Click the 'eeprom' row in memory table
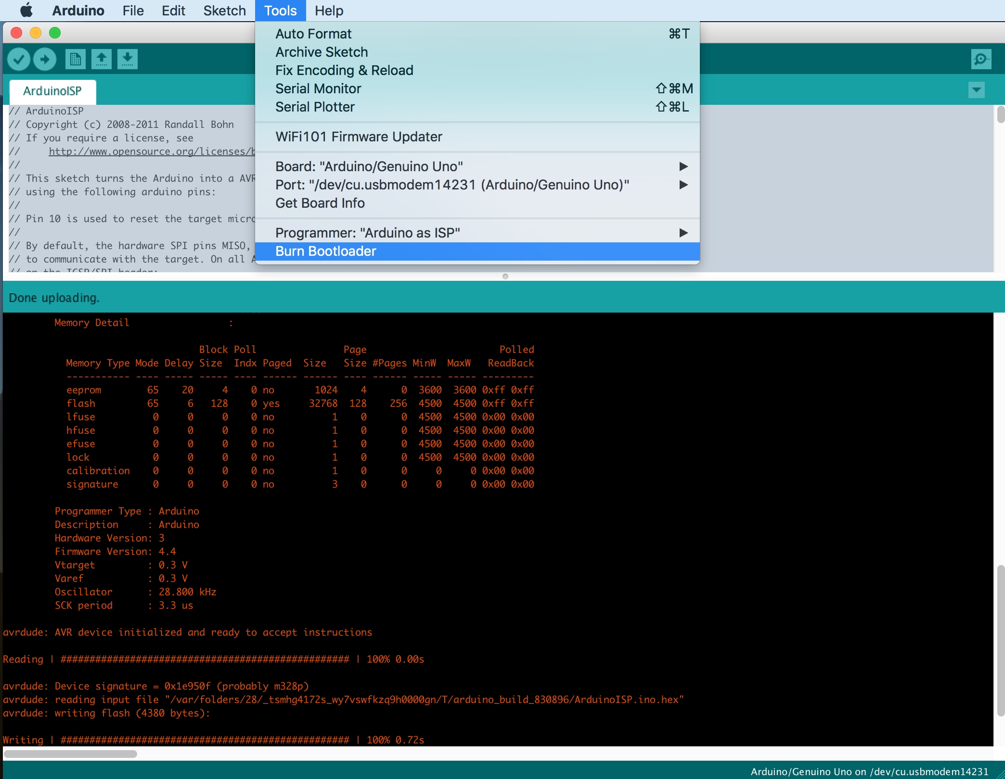The height and width of the screenshot is (779, 1005). tap(300, 390)
